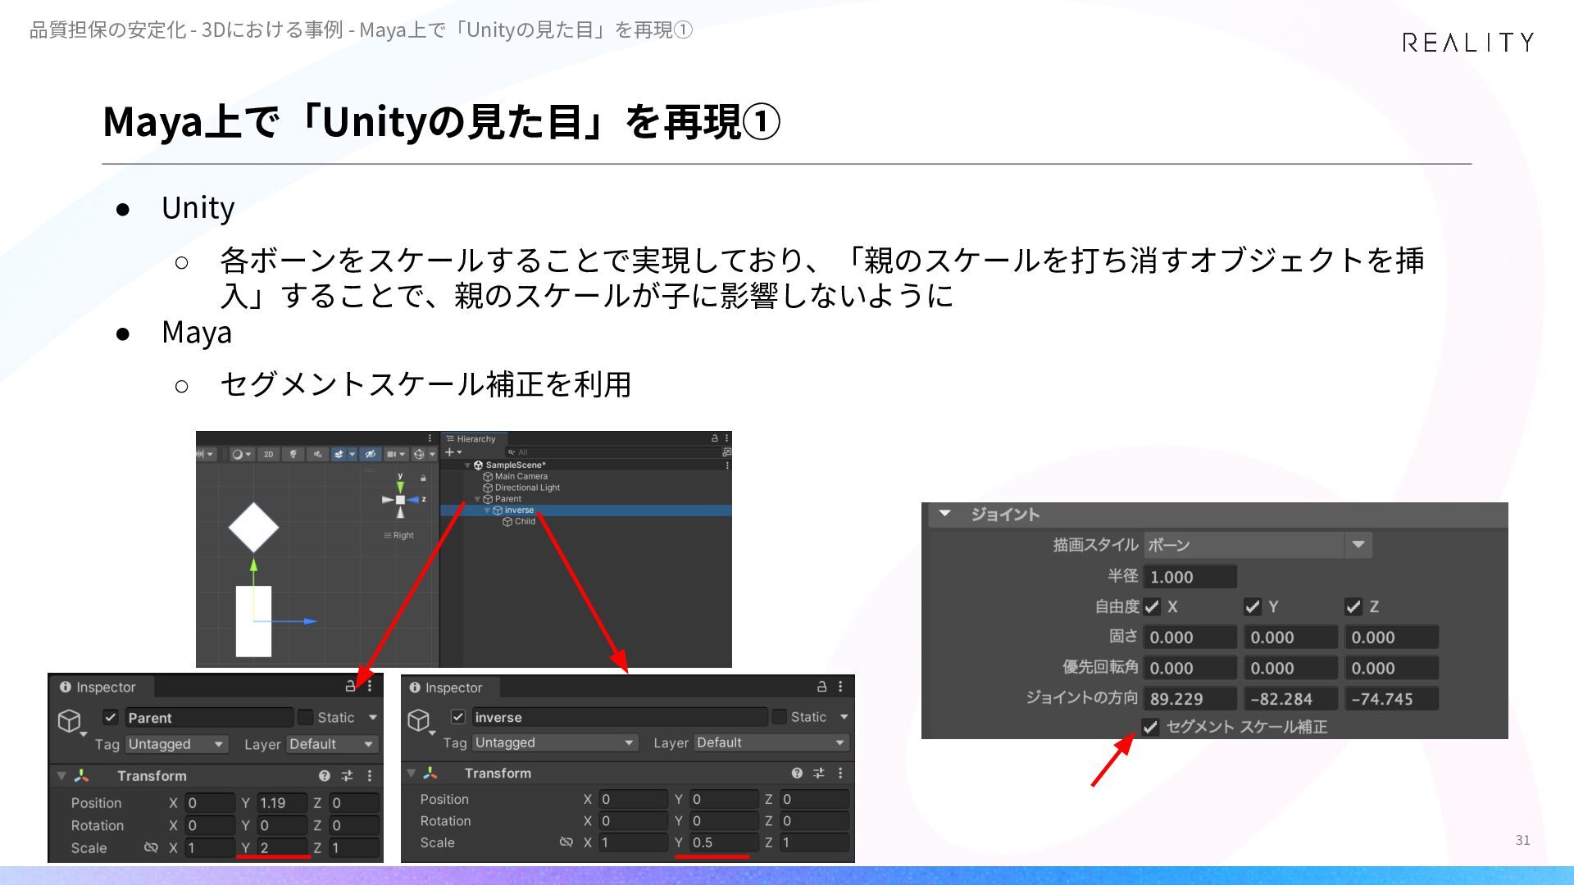Toggle Parent object active checkbox
Viewport: 1574px width, 885px height.
(111, 718)
